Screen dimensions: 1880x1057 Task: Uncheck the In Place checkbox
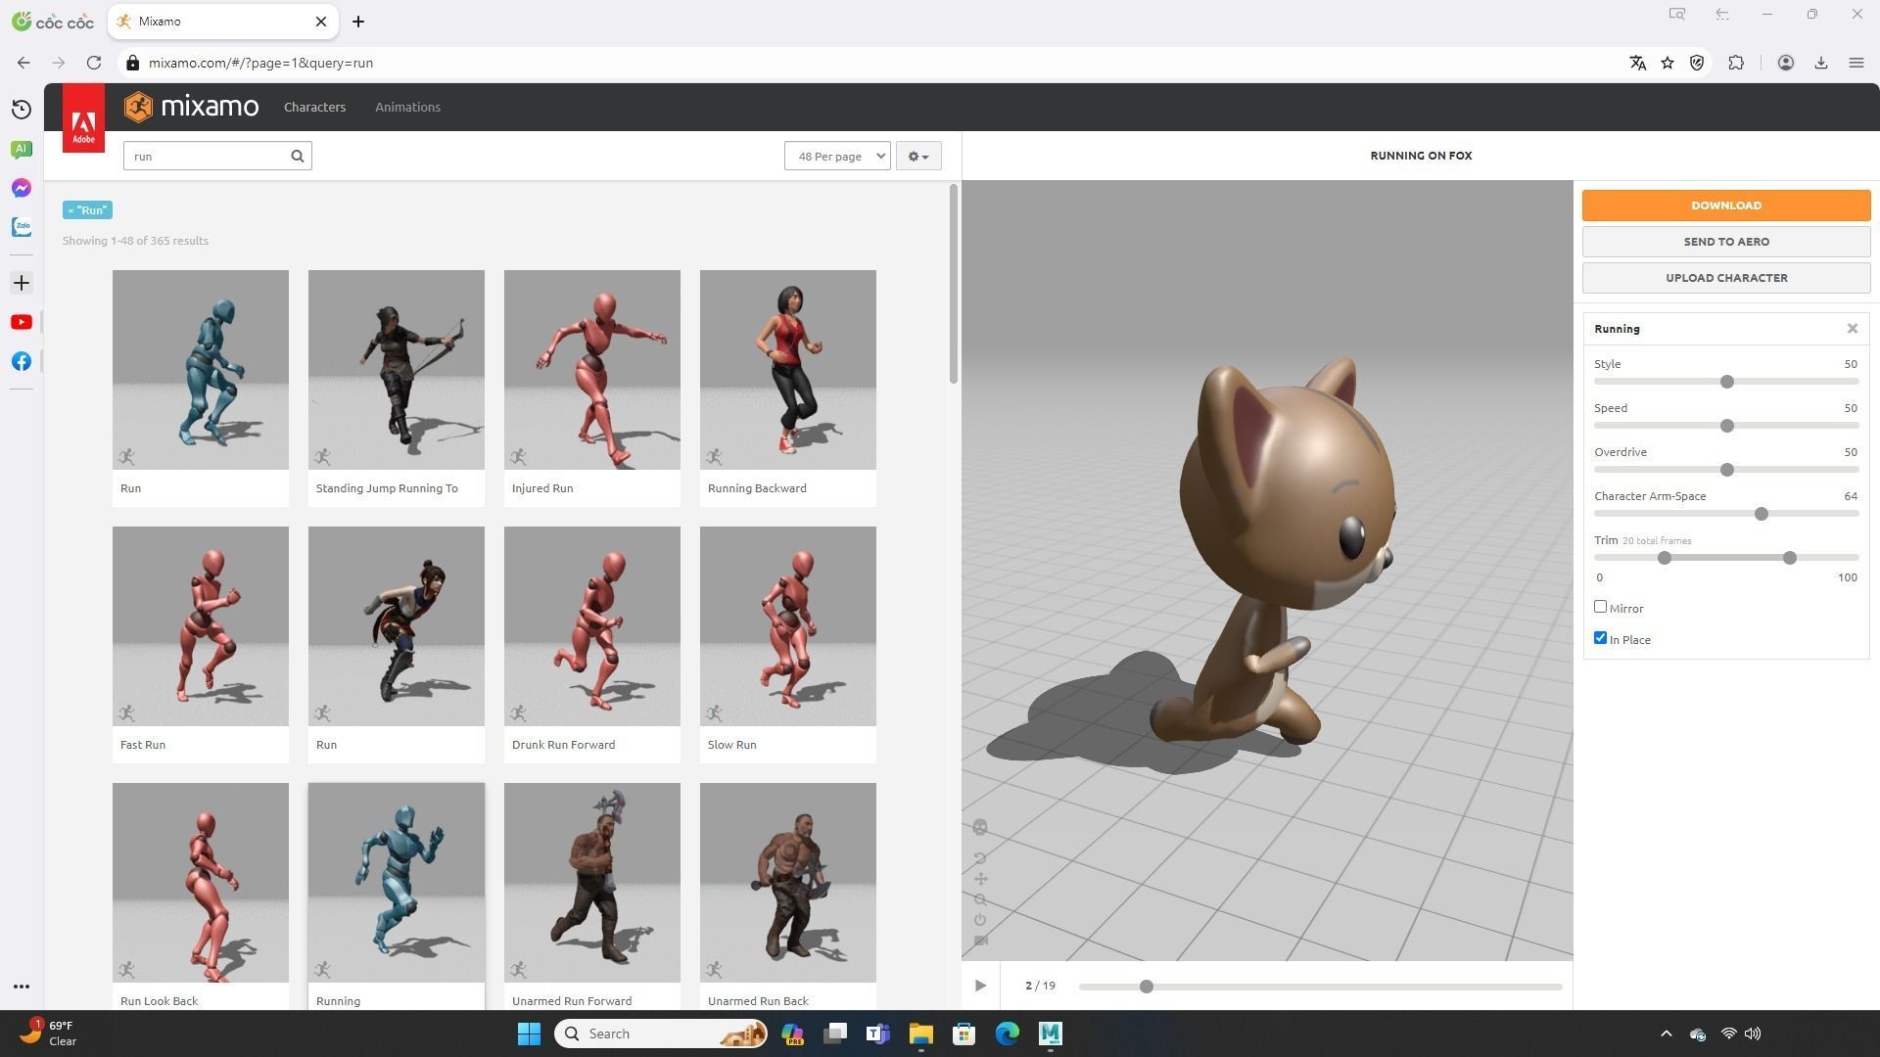click(1600, 638)
